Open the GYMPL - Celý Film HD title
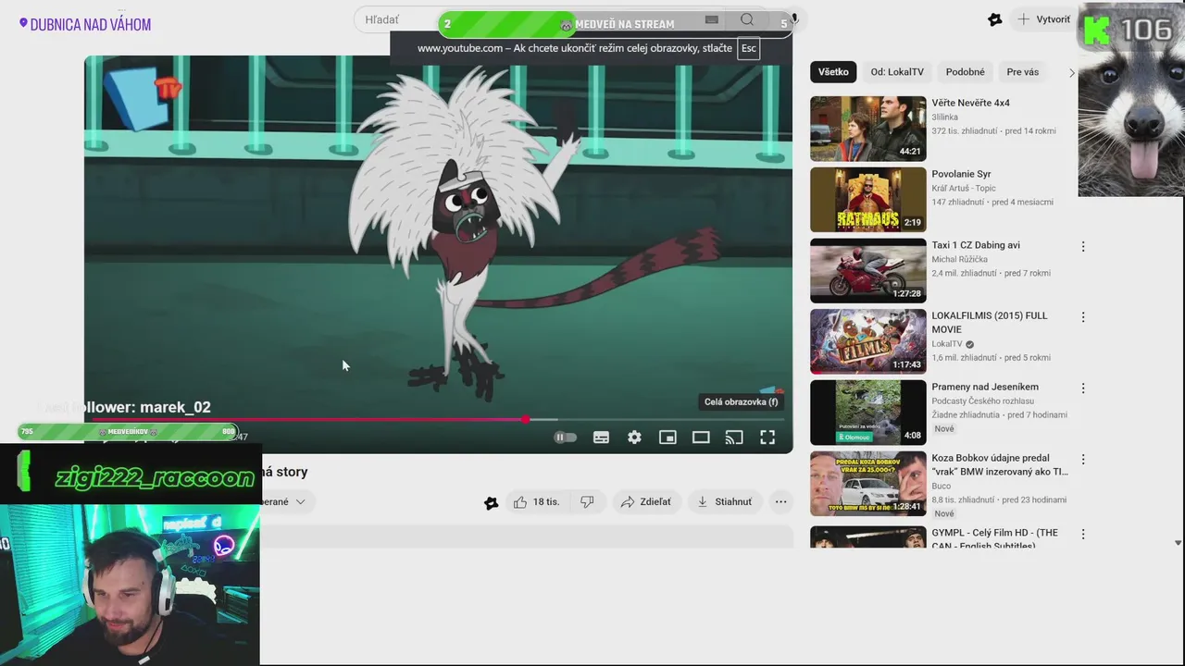The width and height of the screenshot is (1185, 666). 994,538
